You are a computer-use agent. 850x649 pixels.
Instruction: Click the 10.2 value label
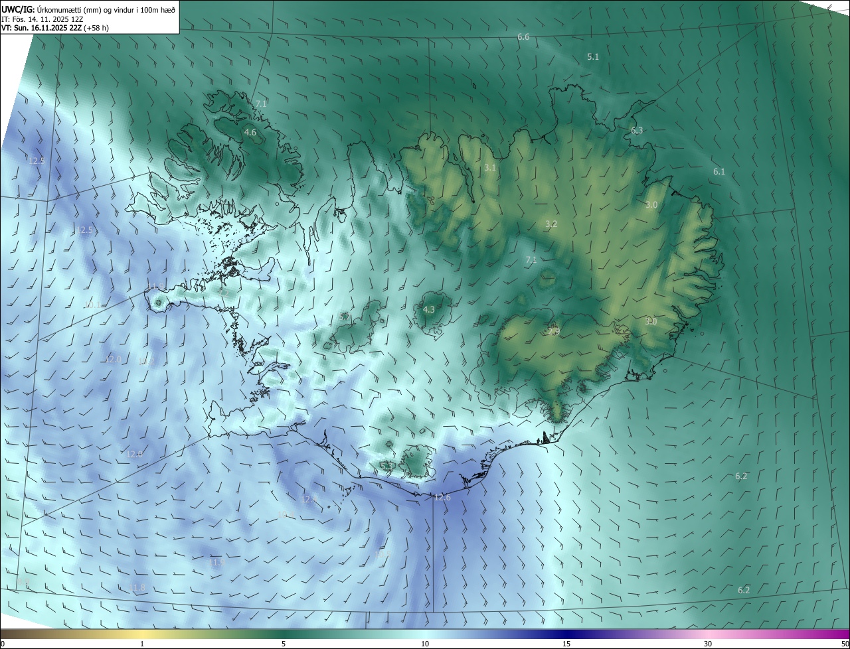point(147,362)
